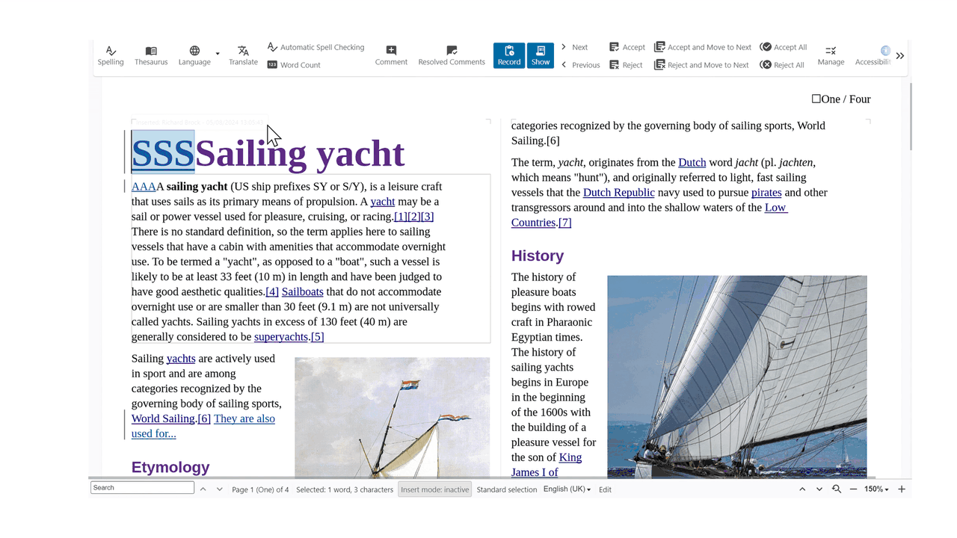Screen dimensions: 957x538
Task: Open the pirates hyperlink
Action: [x=766, y=193]
